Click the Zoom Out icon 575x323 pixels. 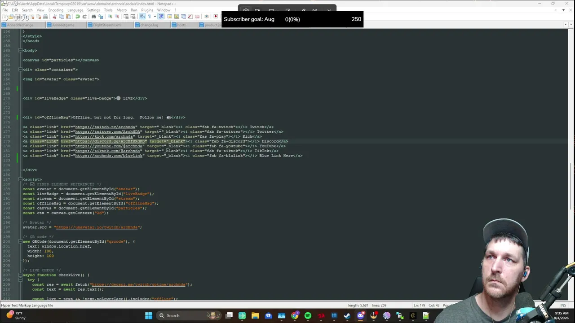(117, 17)
